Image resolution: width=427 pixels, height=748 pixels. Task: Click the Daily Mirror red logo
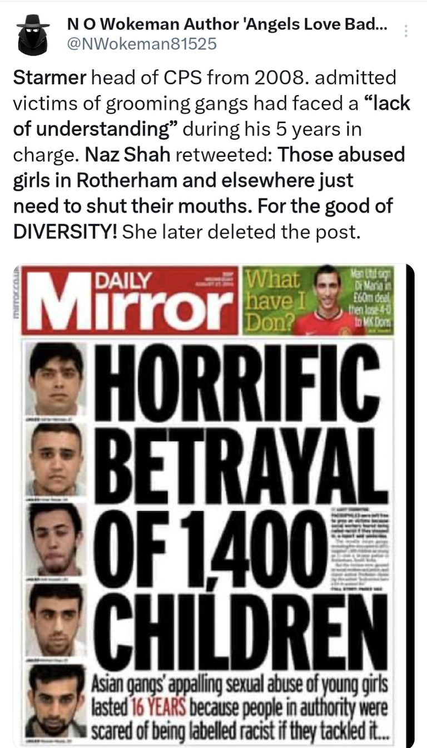[x=131, y=300]
